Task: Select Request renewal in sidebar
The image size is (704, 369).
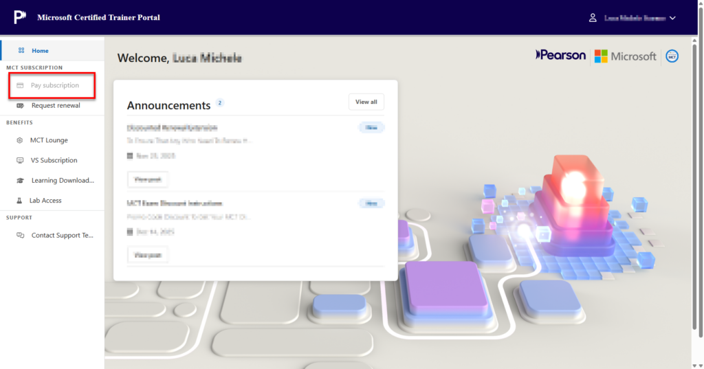Action: tap(56, 105)
